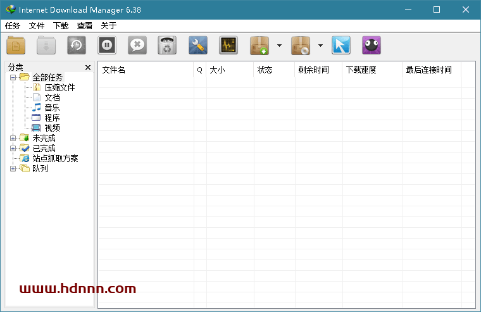Click the purple face mascot icon

pyautogui.click(x=372, y=46)
